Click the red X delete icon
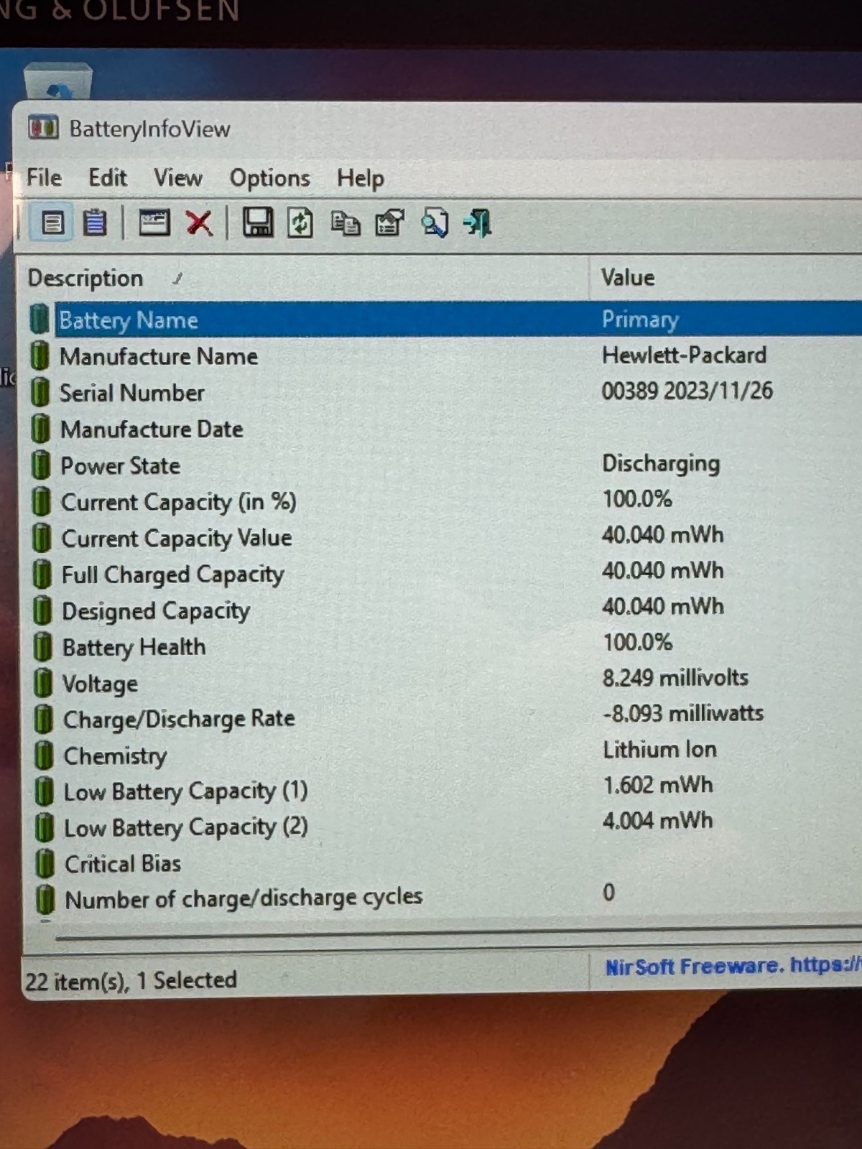This screenshot has width=862, height=1149. point(199,223)
